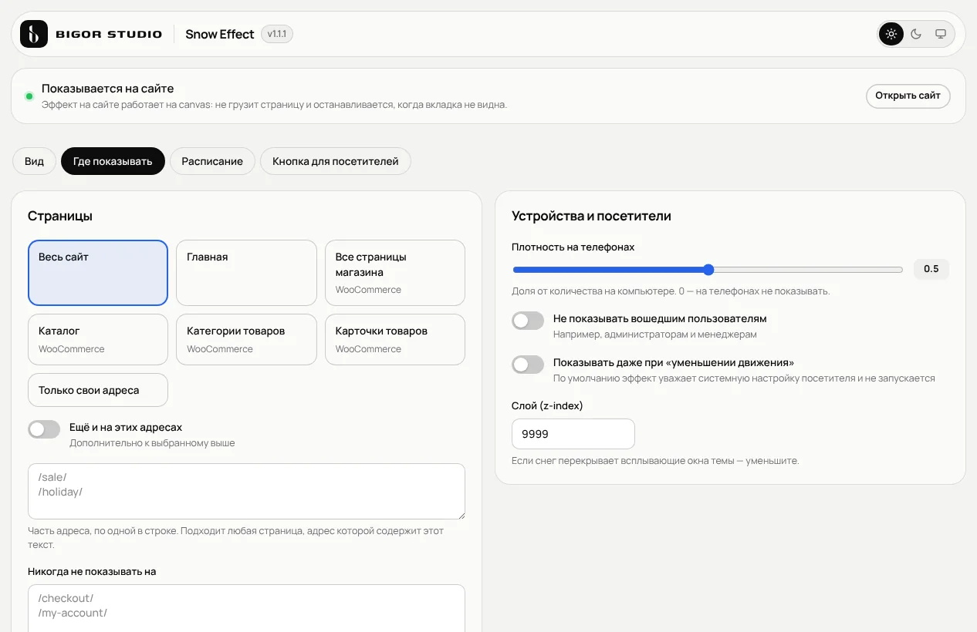Click the "Страницы" heading

tap(60, 216)
